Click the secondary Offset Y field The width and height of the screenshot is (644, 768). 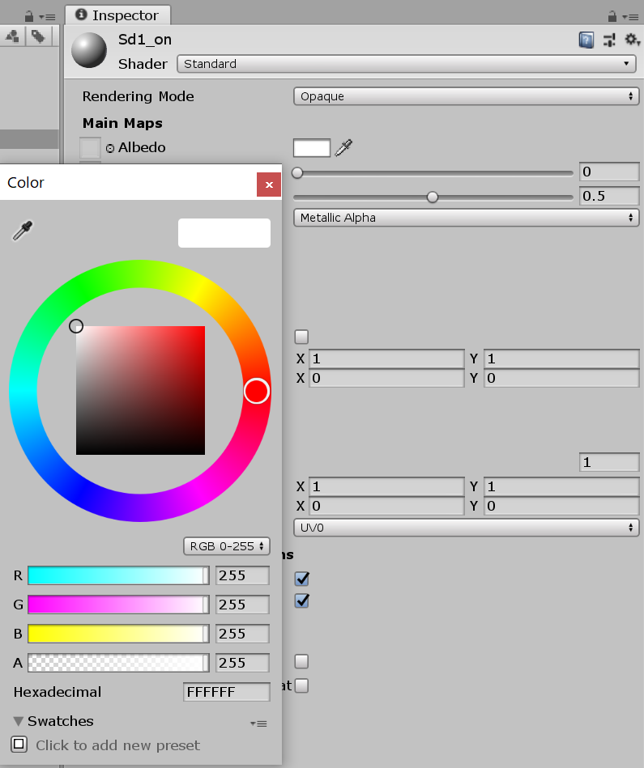561,506
